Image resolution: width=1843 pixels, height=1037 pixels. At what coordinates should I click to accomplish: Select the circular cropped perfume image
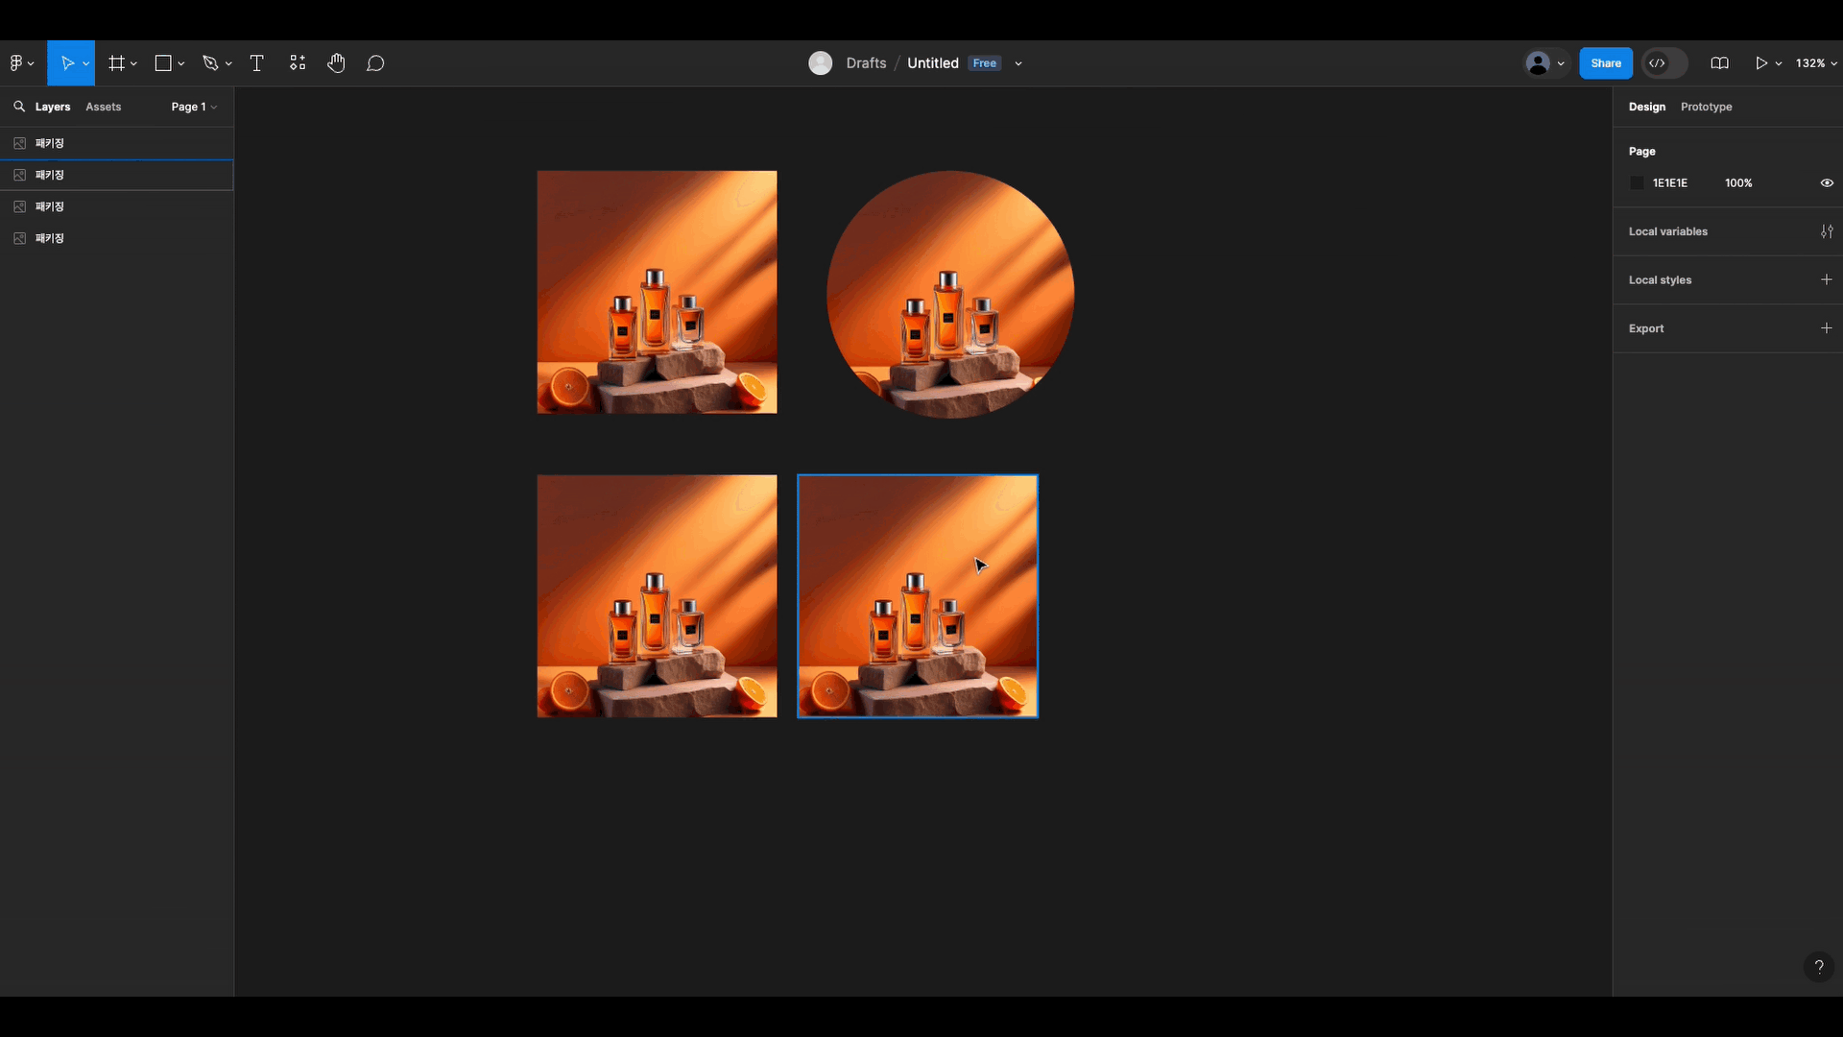point(950,294)
